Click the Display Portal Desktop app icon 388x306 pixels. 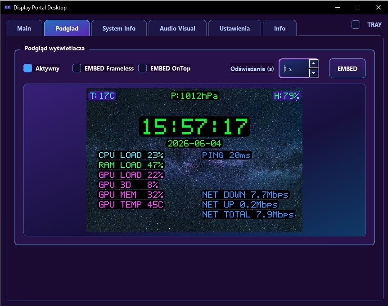coord(7,7)
